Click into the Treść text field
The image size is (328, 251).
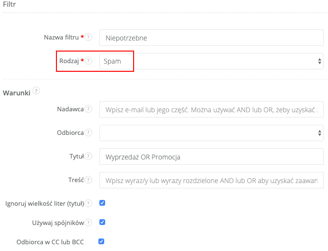coord(211,180)
